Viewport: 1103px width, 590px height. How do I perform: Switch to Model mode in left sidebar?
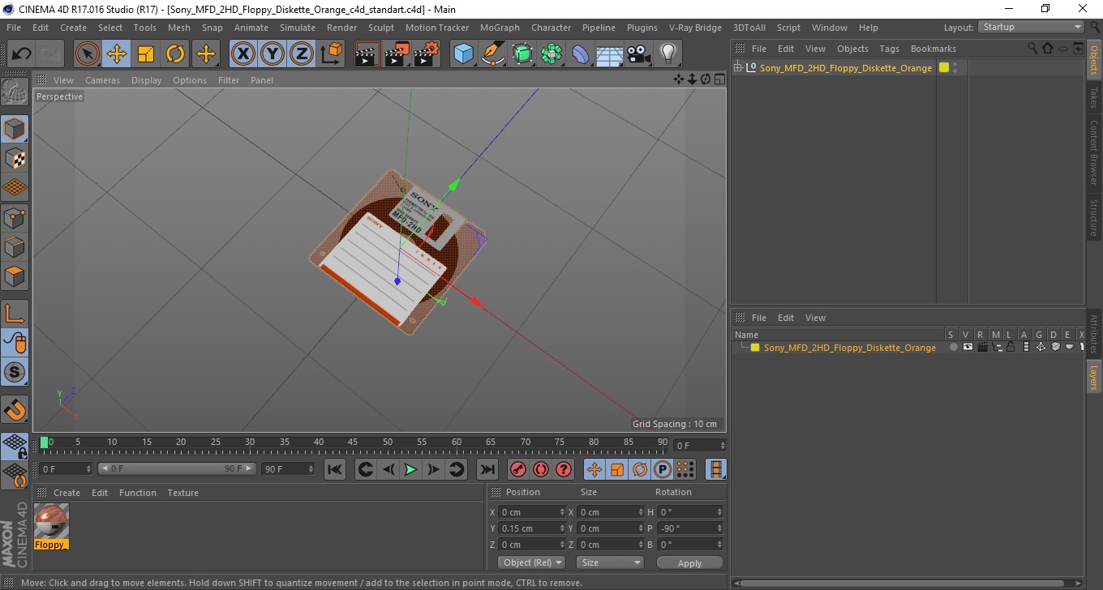click(x=15, y=129)
